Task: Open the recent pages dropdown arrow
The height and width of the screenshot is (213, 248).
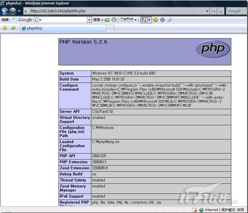Action: click(x=19, y=11)
